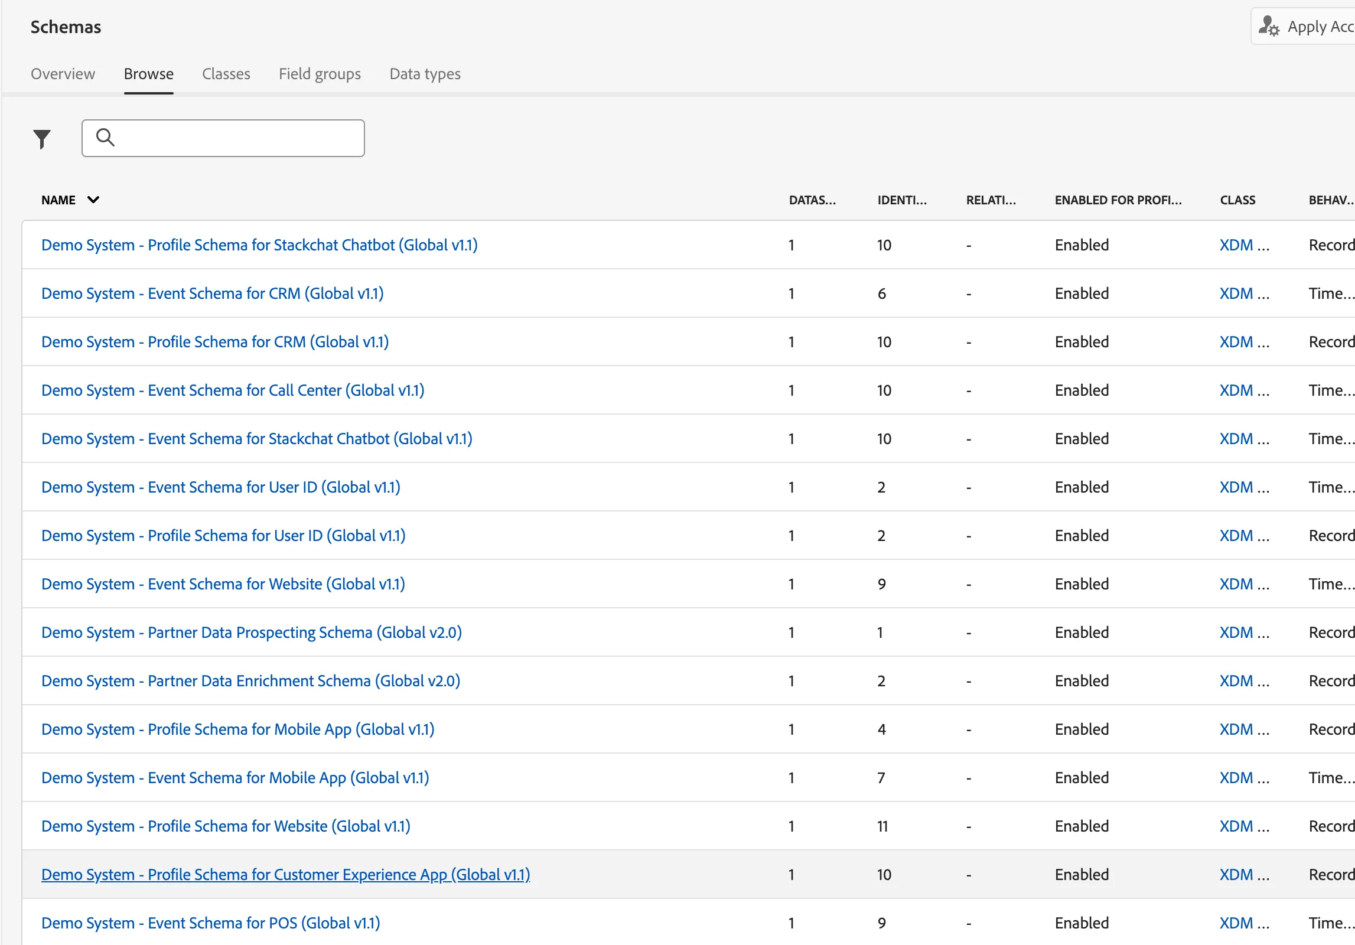Screen dimensions: 1355x945
Task: Toggle NAME column sort chevron
Action: point(93,200)
